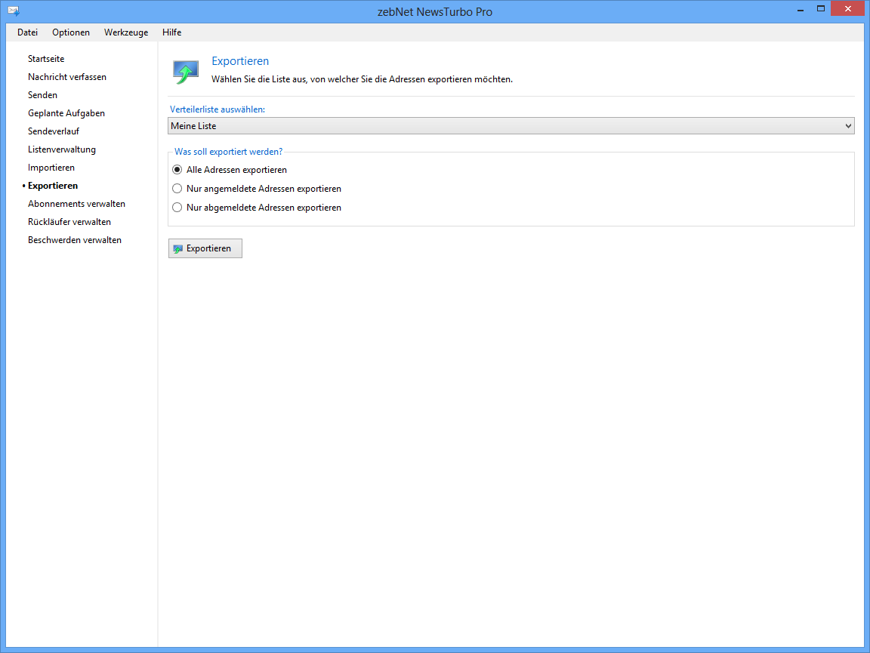The height and width of the screenshot is (653, 870).
Task: Open Listenverwaltung in the sidebar
Action: 62,149
